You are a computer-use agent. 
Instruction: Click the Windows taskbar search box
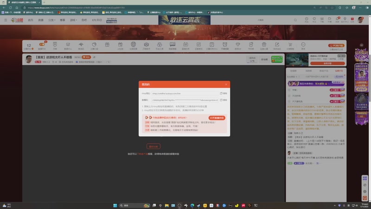(x=134, y=205)
